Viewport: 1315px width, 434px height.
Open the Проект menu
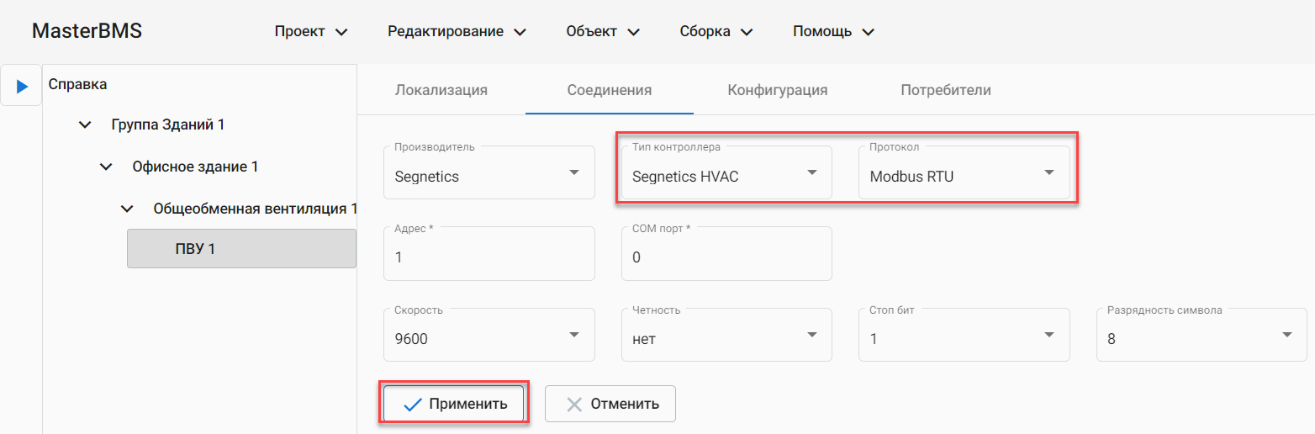[310, 32]
